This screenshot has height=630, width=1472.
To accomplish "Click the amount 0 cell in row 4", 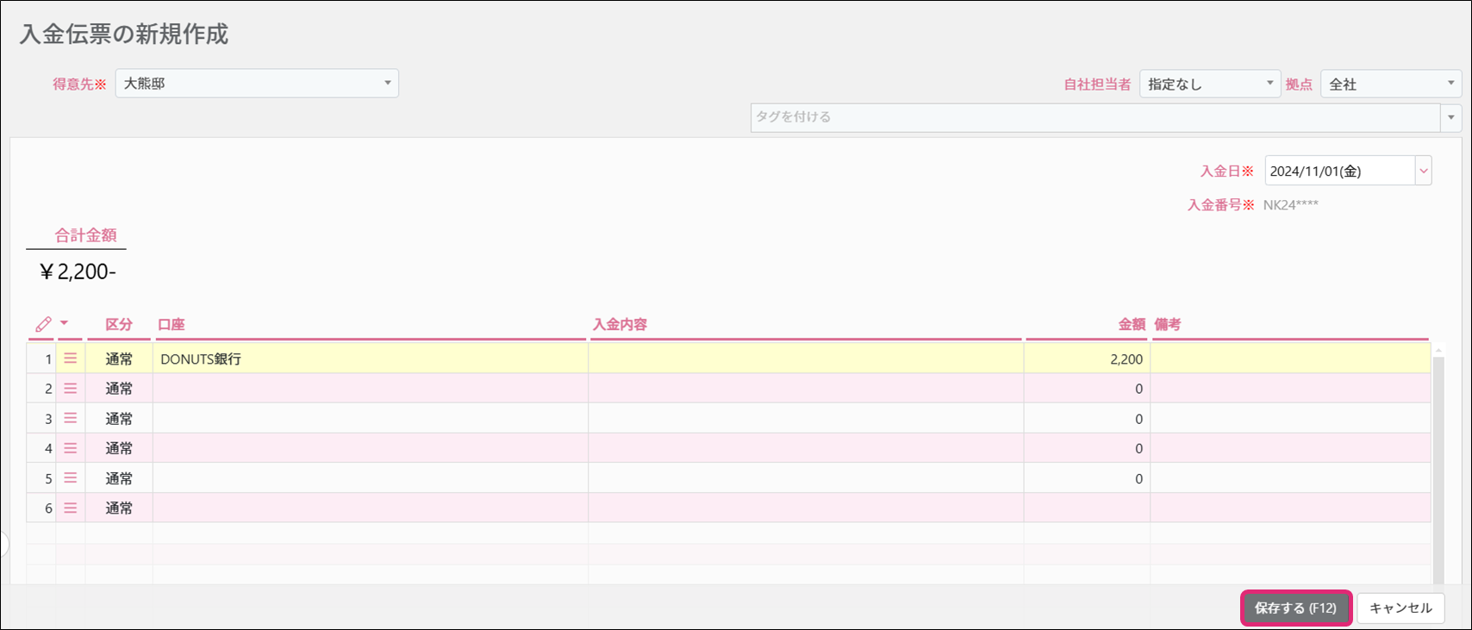I will 1087,448.
